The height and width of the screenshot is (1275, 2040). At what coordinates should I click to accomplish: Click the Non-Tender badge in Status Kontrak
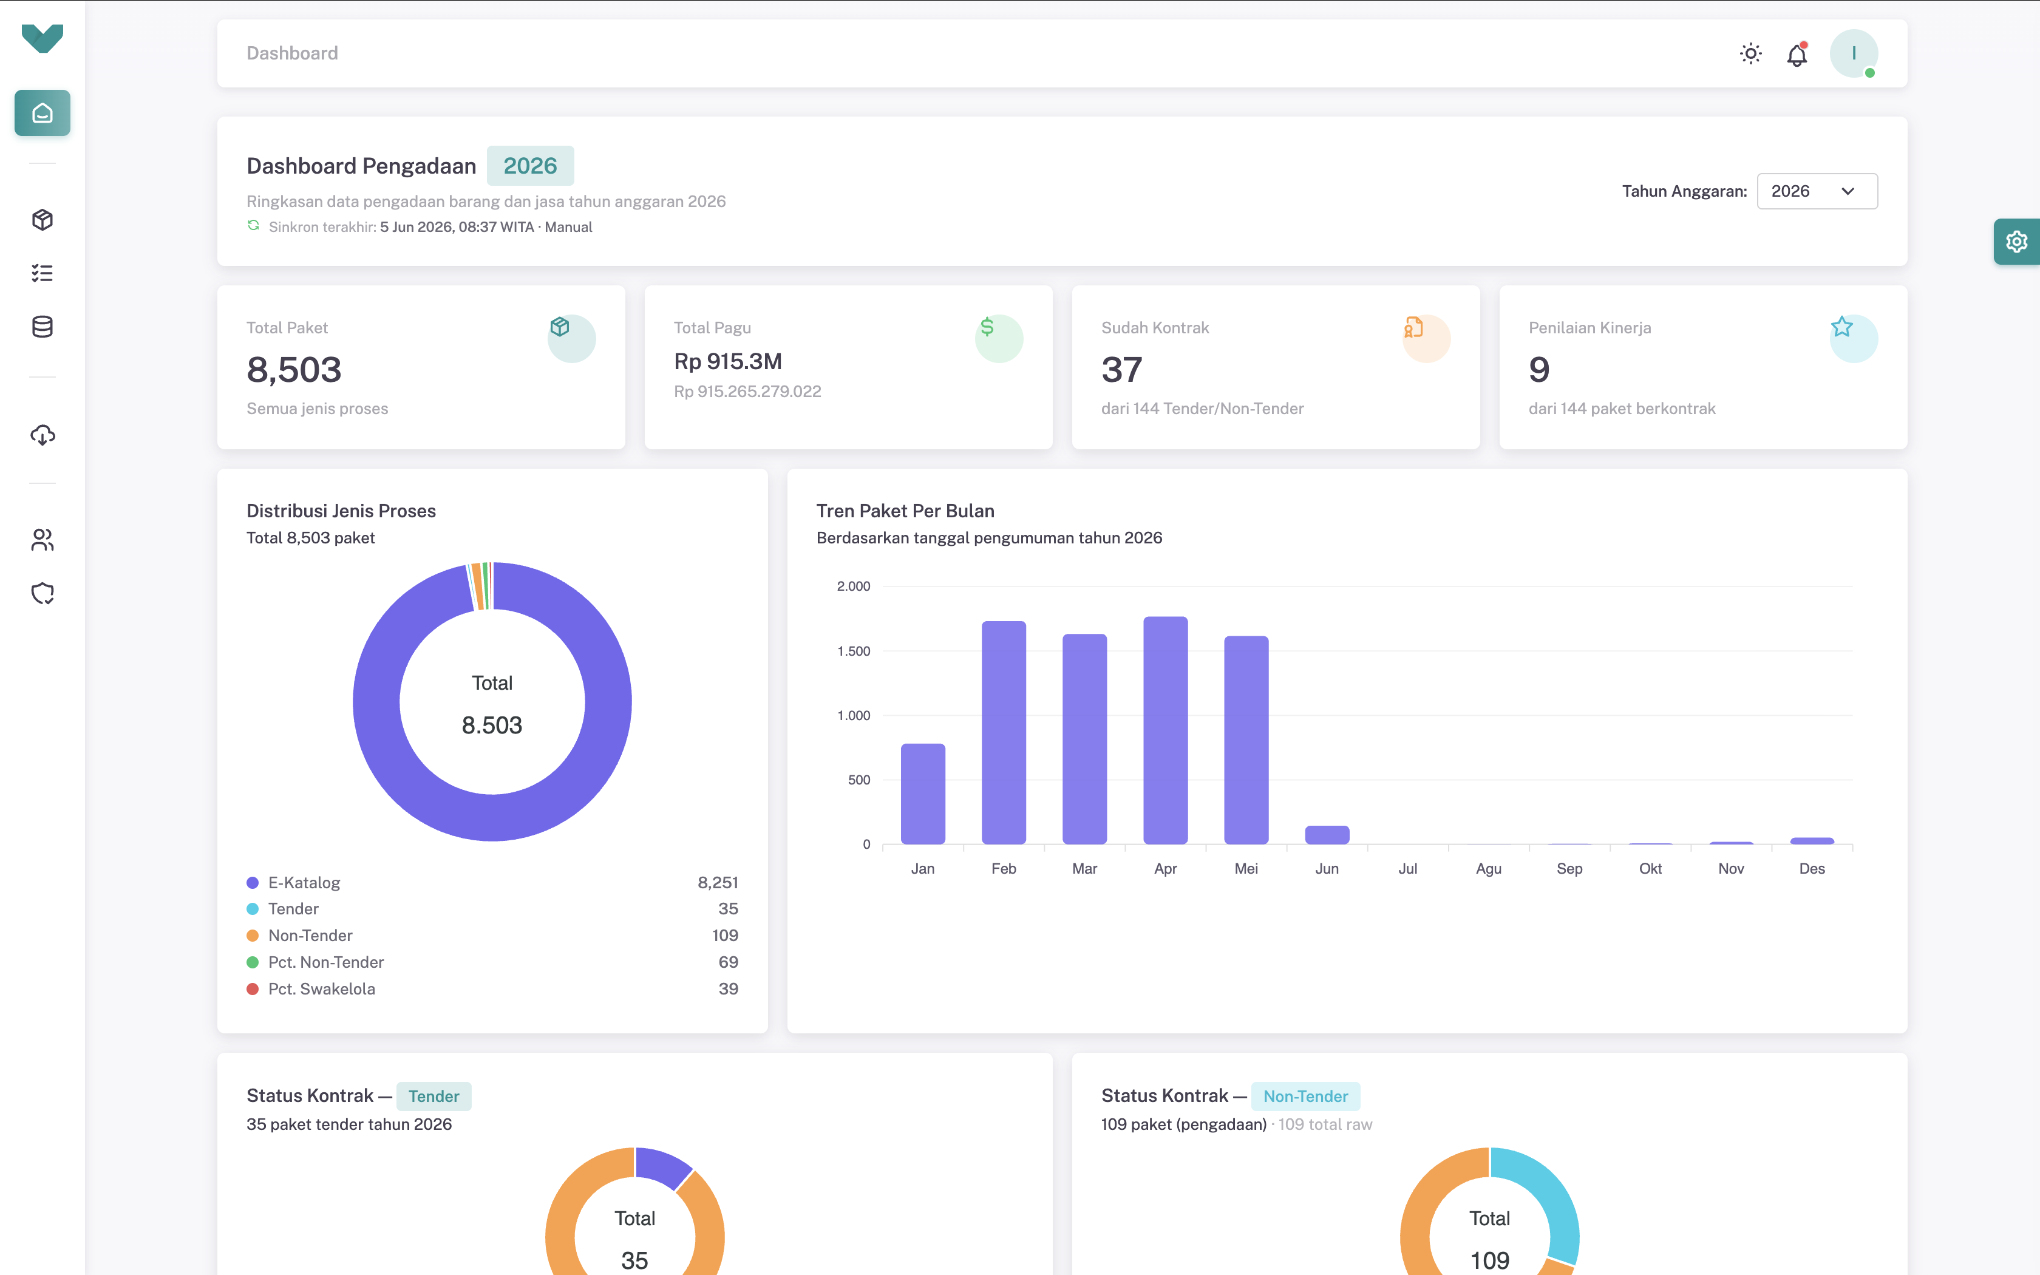pos(1305,1096)
